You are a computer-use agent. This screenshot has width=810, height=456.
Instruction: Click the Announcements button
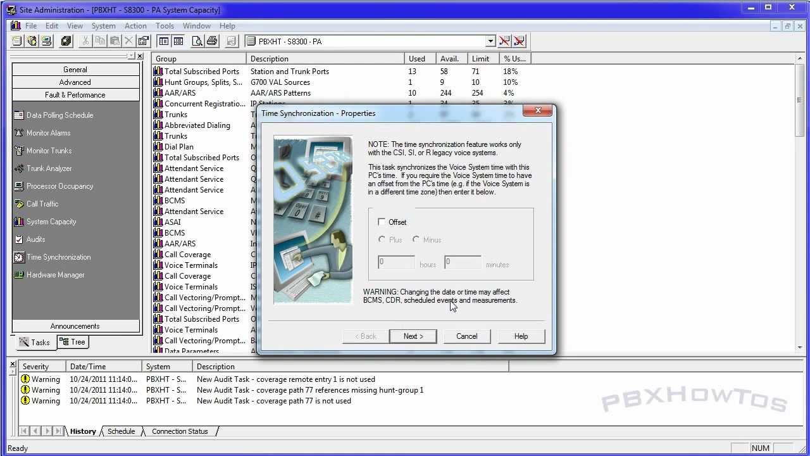click(75, 326)
